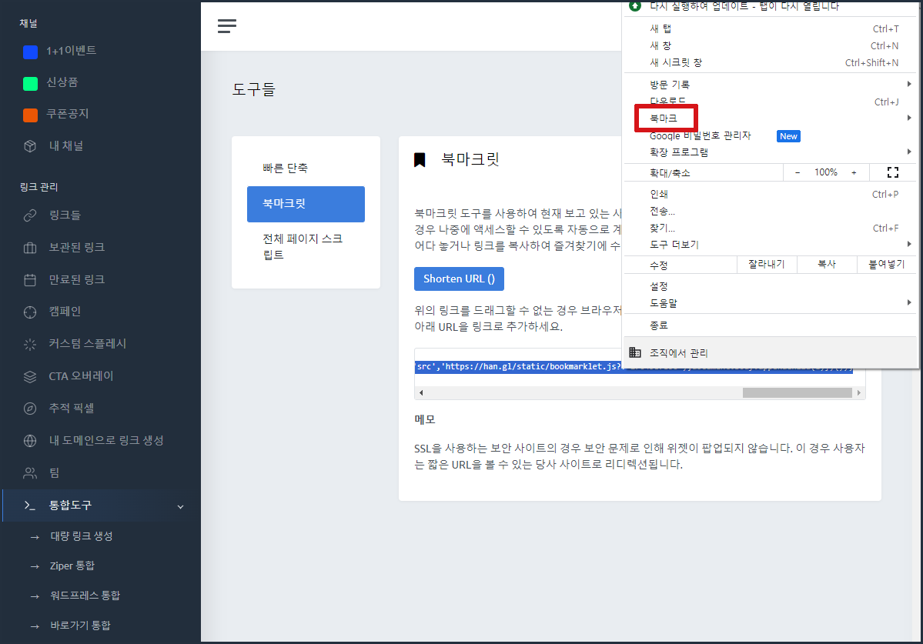923x644 pixels.
Task: Click the 붙여넣기 edit button
Action: [x=887, y=265]
